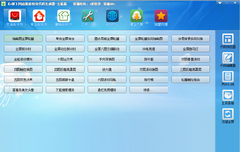Open the skin shirt icon in title bar

coord(220,3)
